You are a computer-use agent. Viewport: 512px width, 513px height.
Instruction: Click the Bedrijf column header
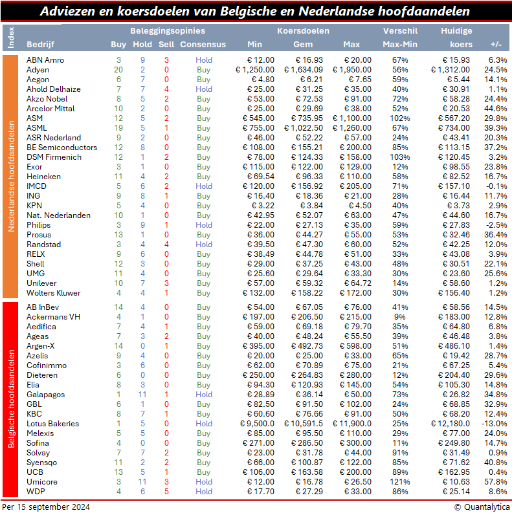point(40,44)
